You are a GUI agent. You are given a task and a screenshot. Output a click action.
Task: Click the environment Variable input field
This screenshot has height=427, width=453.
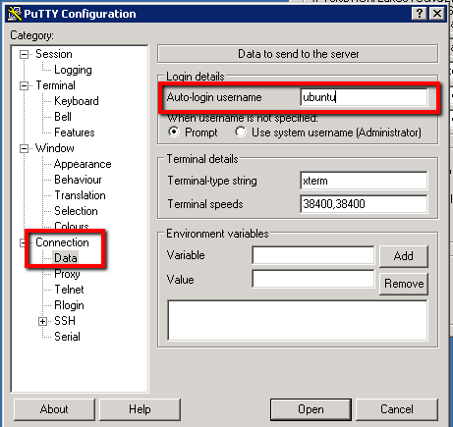[x=313, y=255]
